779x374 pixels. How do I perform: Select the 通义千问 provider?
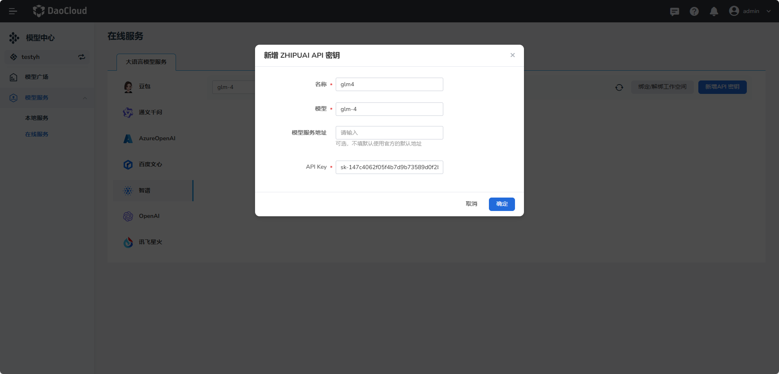pos(153,113)
